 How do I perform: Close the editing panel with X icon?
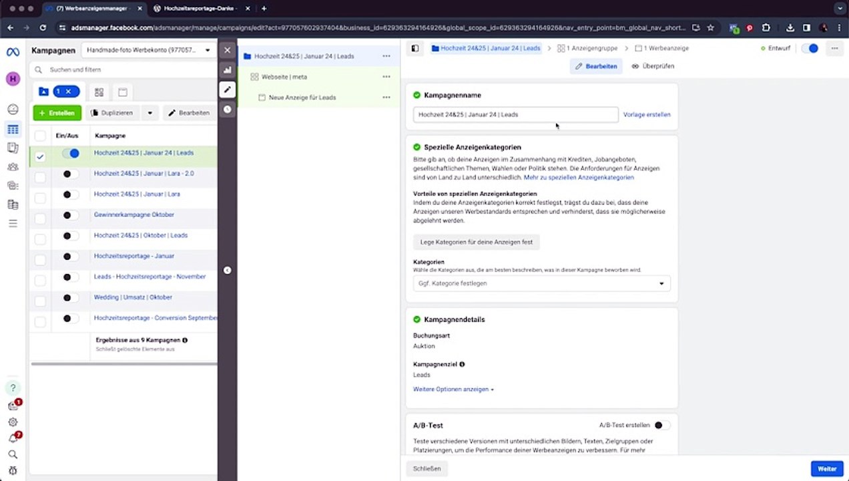228,50
